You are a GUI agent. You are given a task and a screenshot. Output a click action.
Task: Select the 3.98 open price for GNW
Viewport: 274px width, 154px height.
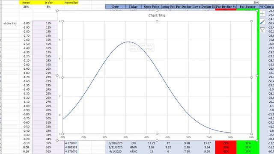click(151, 147)
